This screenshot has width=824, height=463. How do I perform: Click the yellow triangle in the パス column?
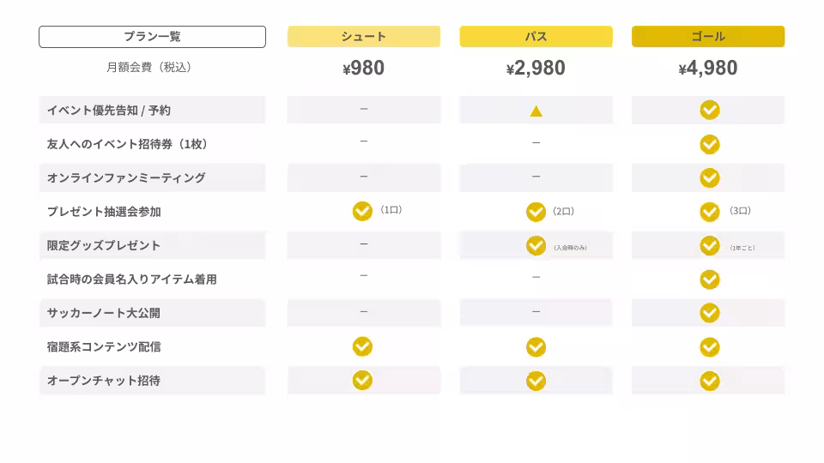(536, 111)
